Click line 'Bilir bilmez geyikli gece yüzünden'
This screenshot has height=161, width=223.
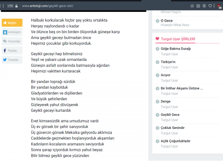pyautogui.click(x=60, y=155)
